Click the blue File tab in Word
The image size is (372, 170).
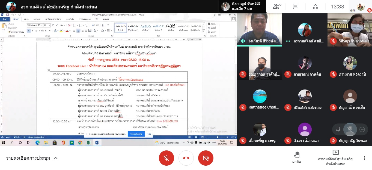pyautogui.click(x=5, y=19)
